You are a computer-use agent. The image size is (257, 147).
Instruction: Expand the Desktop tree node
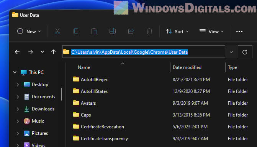tap(18, 85)
